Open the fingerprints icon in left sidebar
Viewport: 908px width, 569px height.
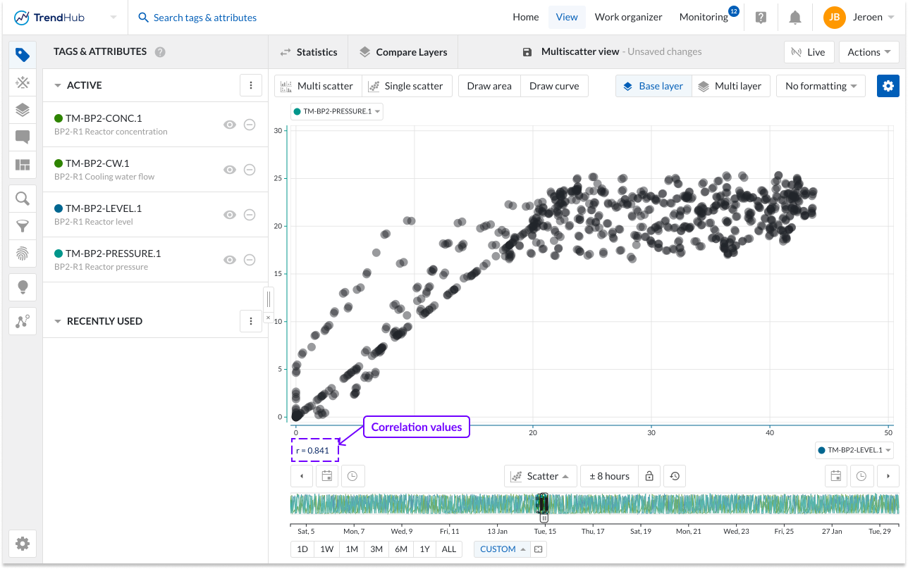click(23, 254)
